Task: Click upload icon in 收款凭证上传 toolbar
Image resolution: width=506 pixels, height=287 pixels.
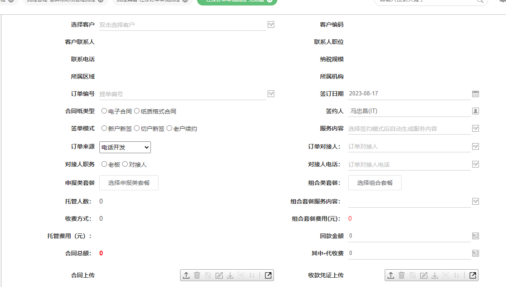Action: coord(391,276)
